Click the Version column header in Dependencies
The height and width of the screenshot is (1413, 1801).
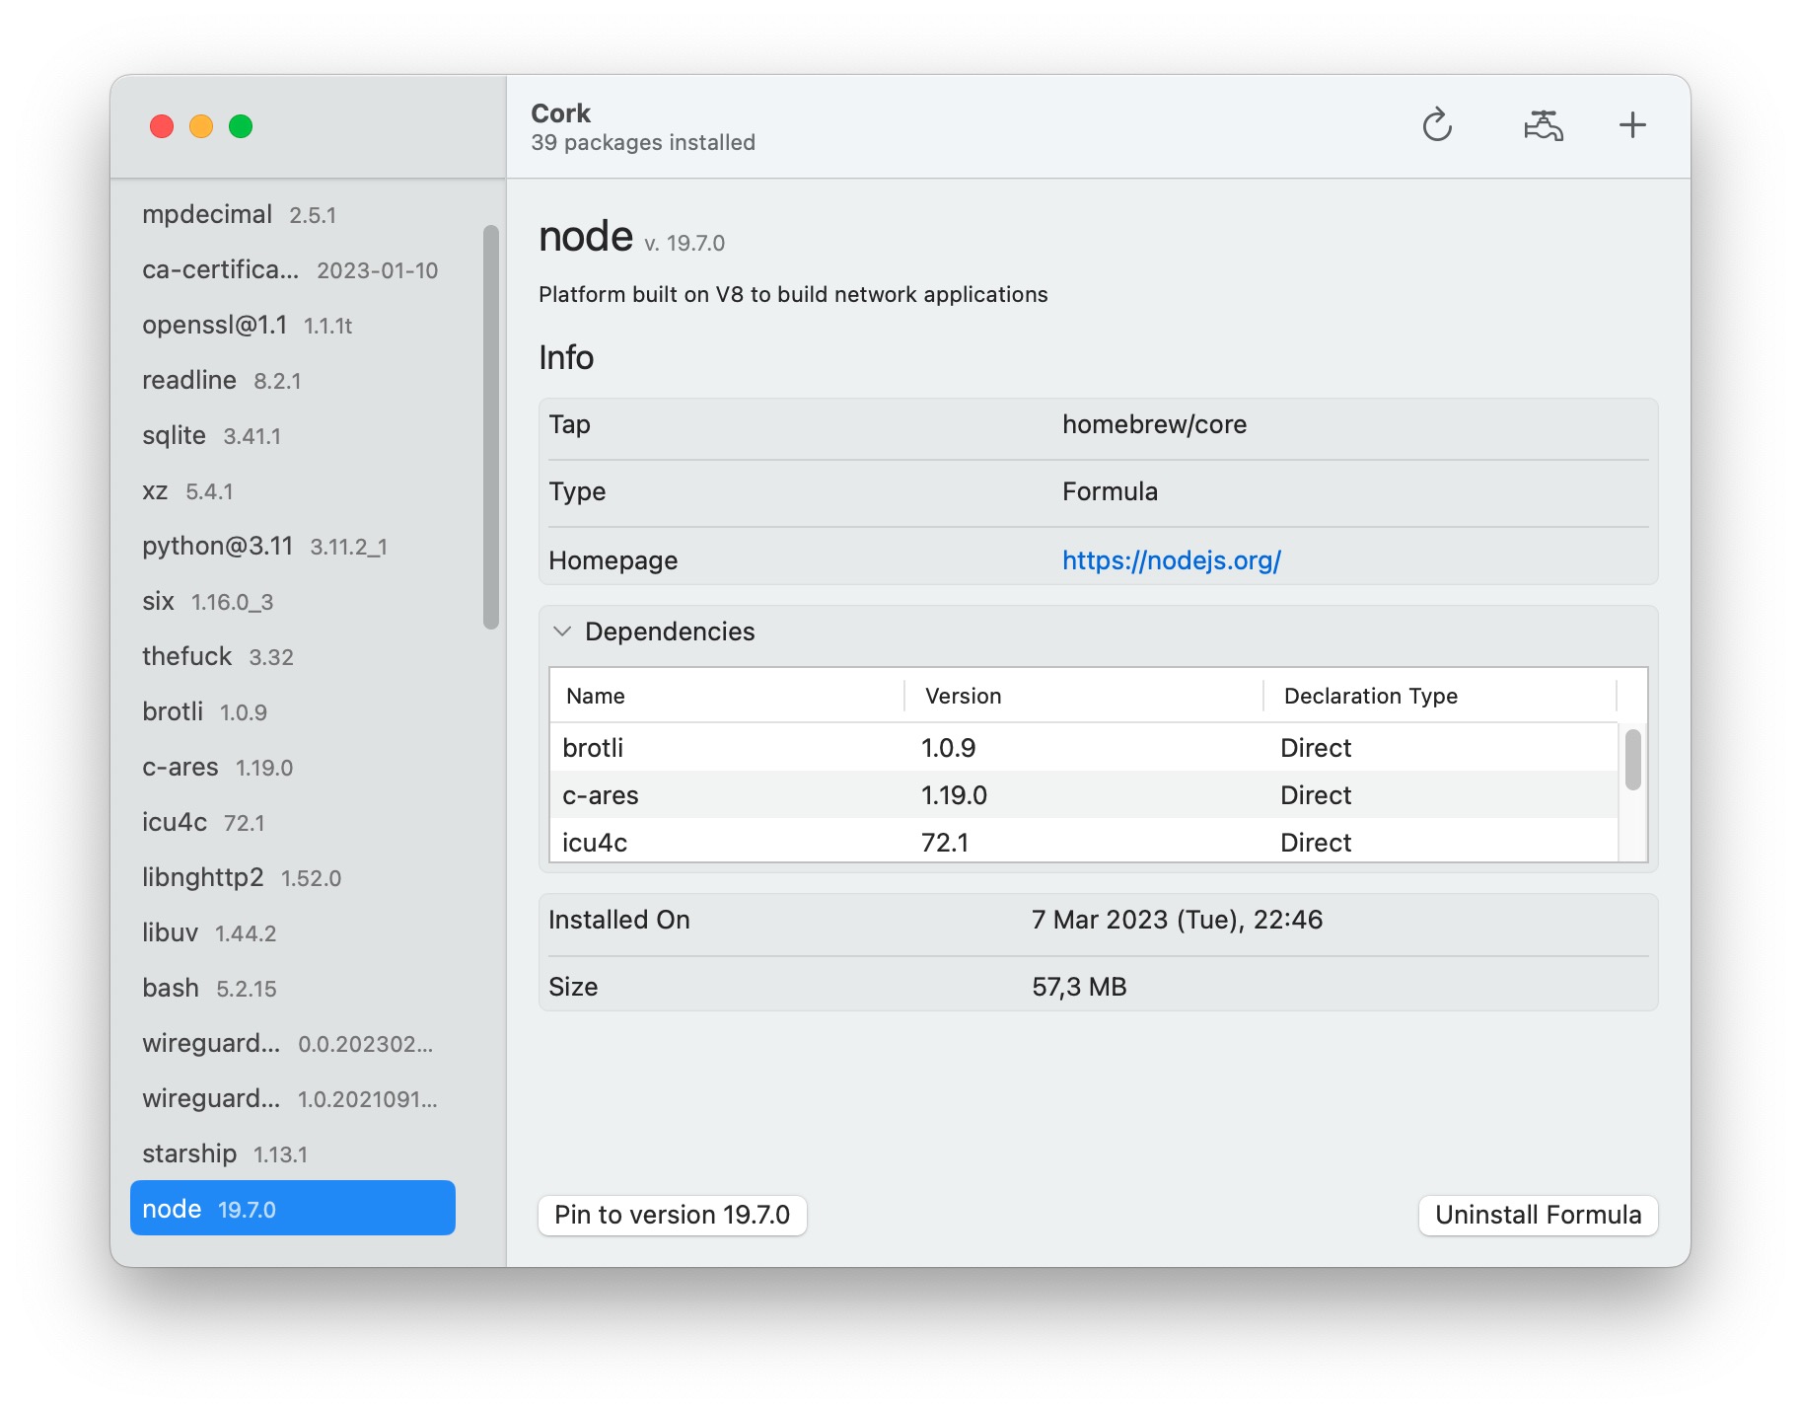[1083, 696]
